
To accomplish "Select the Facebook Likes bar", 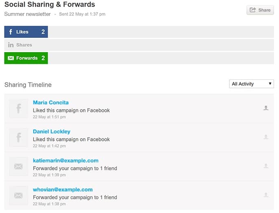I will point(26,32).
